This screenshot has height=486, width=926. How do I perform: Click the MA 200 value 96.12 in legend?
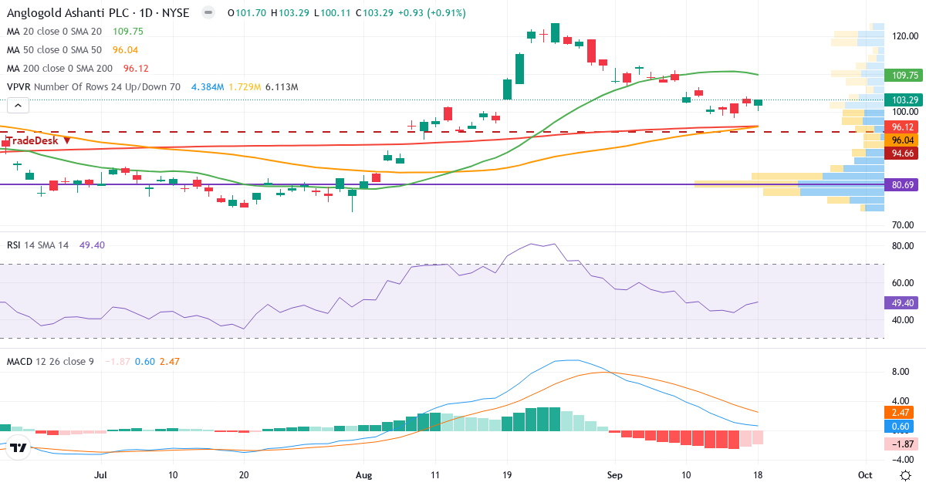[x=135, y=69]
